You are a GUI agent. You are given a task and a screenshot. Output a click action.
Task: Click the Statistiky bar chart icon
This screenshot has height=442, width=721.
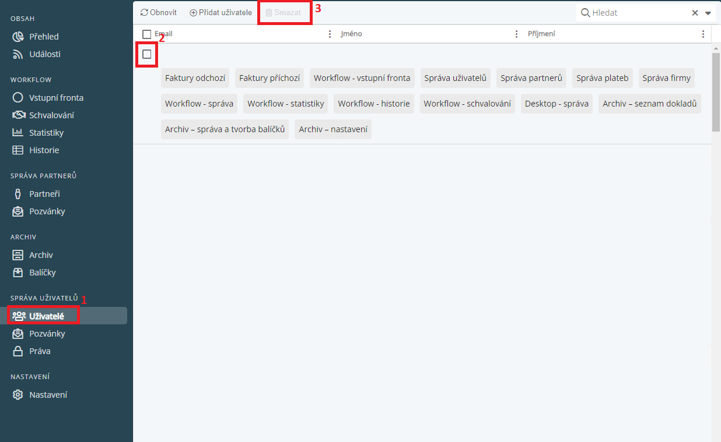[x=18, y=133]
